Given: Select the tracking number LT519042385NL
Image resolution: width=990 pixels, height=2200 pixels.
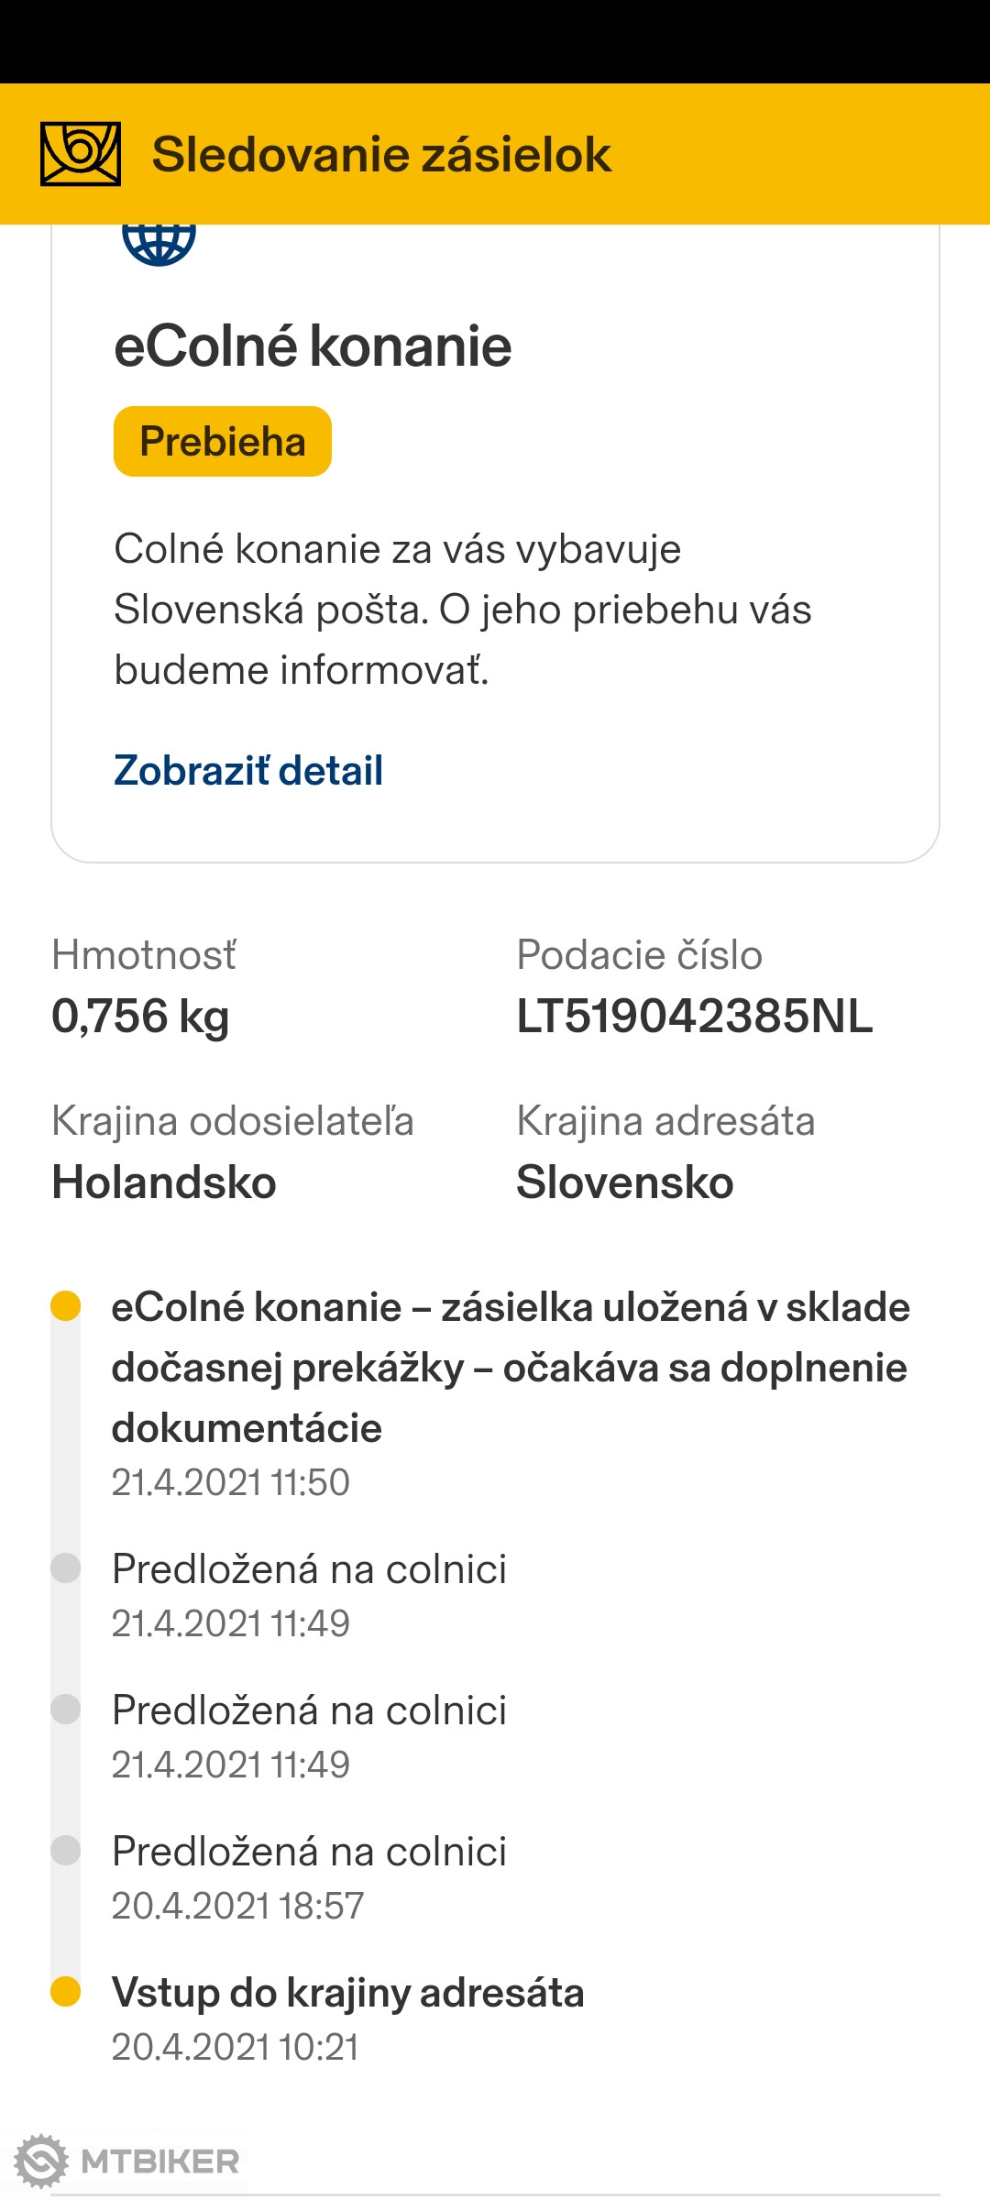Looking at the screenshot, I should [x=694, y=1017].
